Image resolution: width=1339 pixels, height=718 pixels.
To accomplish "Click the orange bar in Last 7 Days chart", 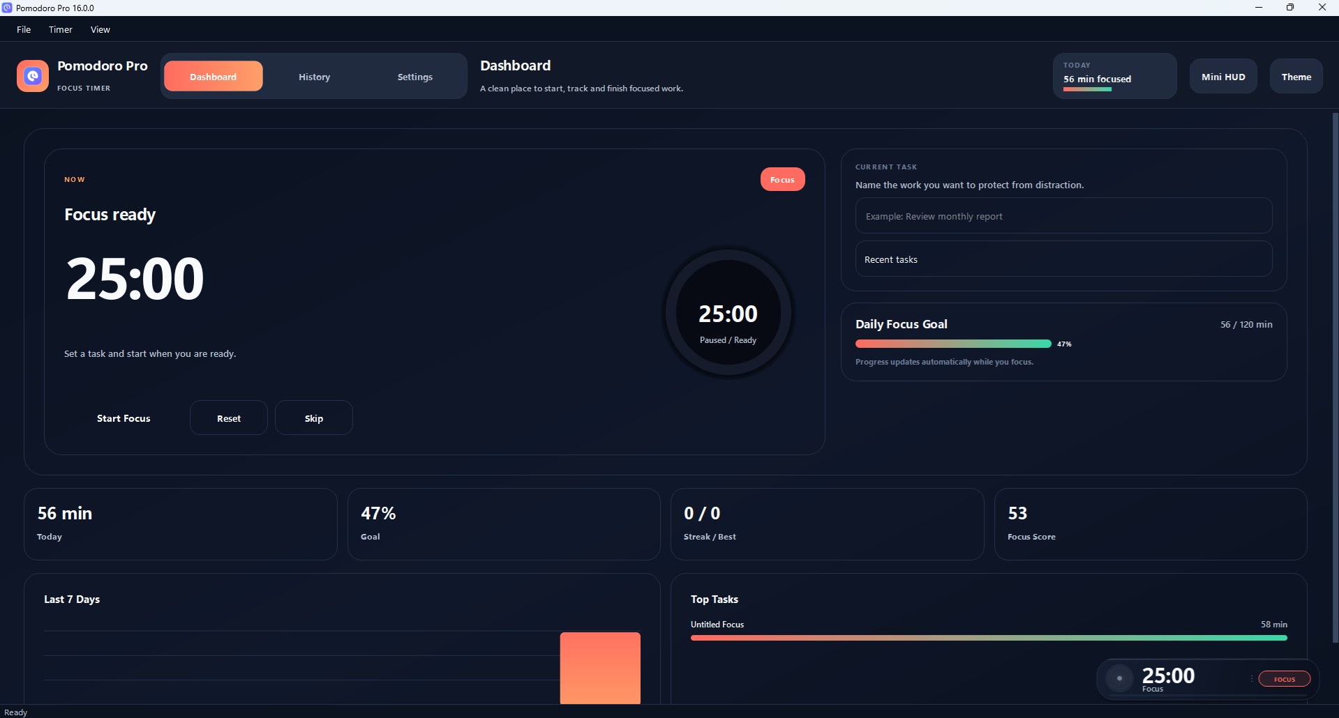I will coord(600,668).
